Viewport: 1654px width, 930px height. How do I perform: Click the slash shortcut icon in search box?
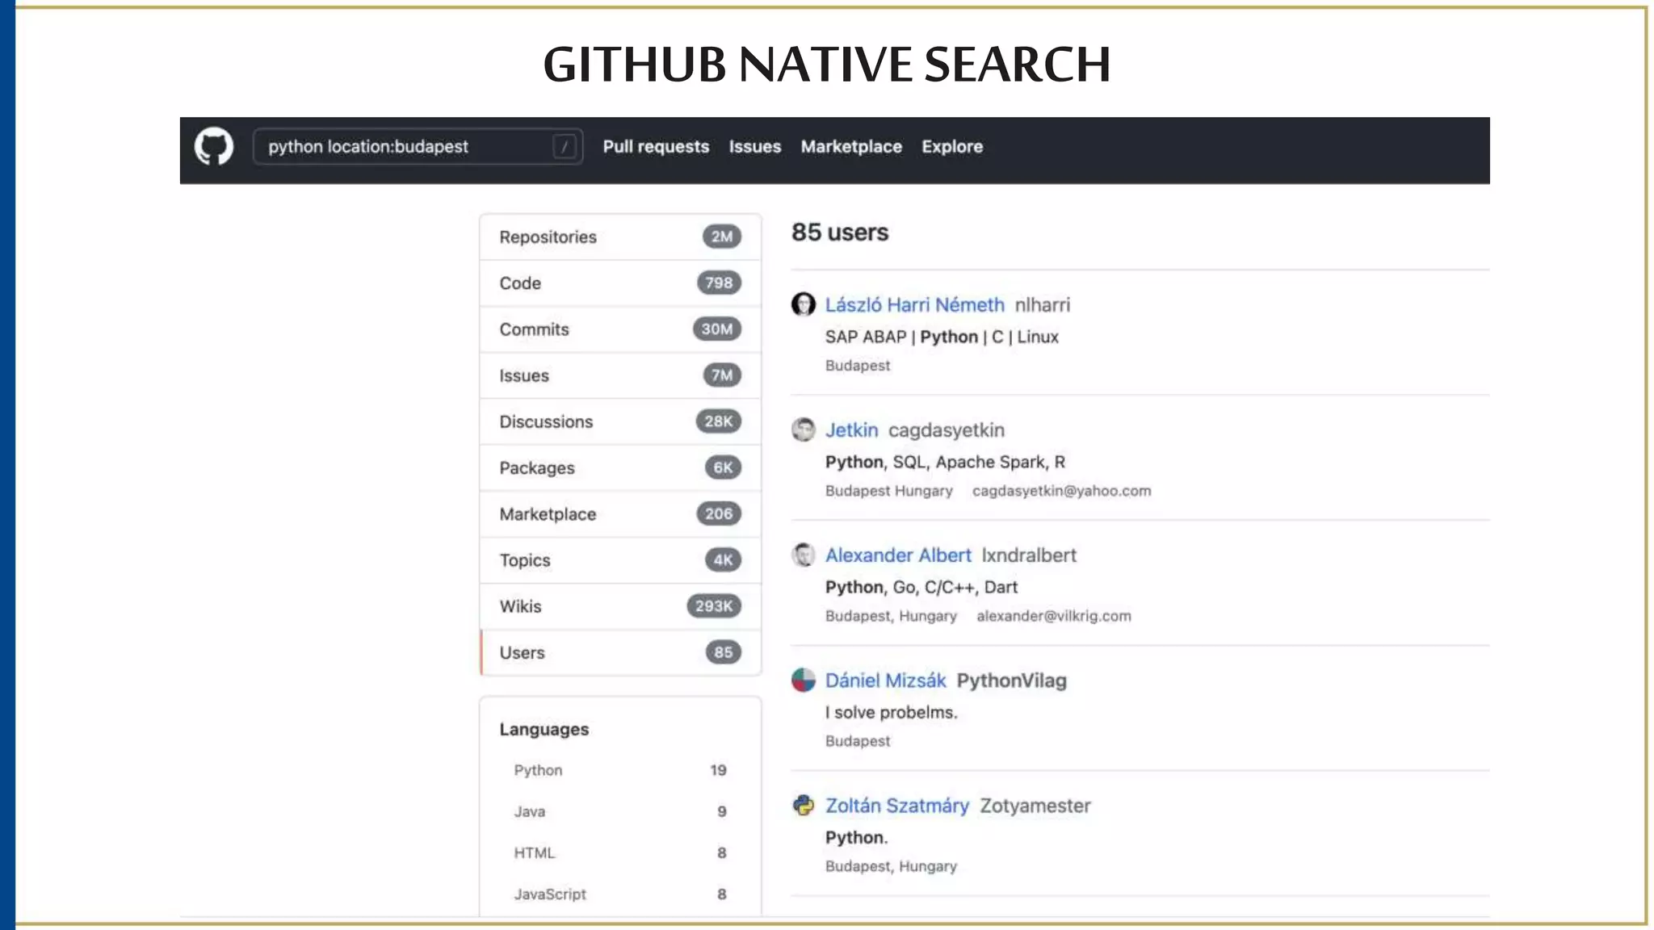click(x=565, y=147)
